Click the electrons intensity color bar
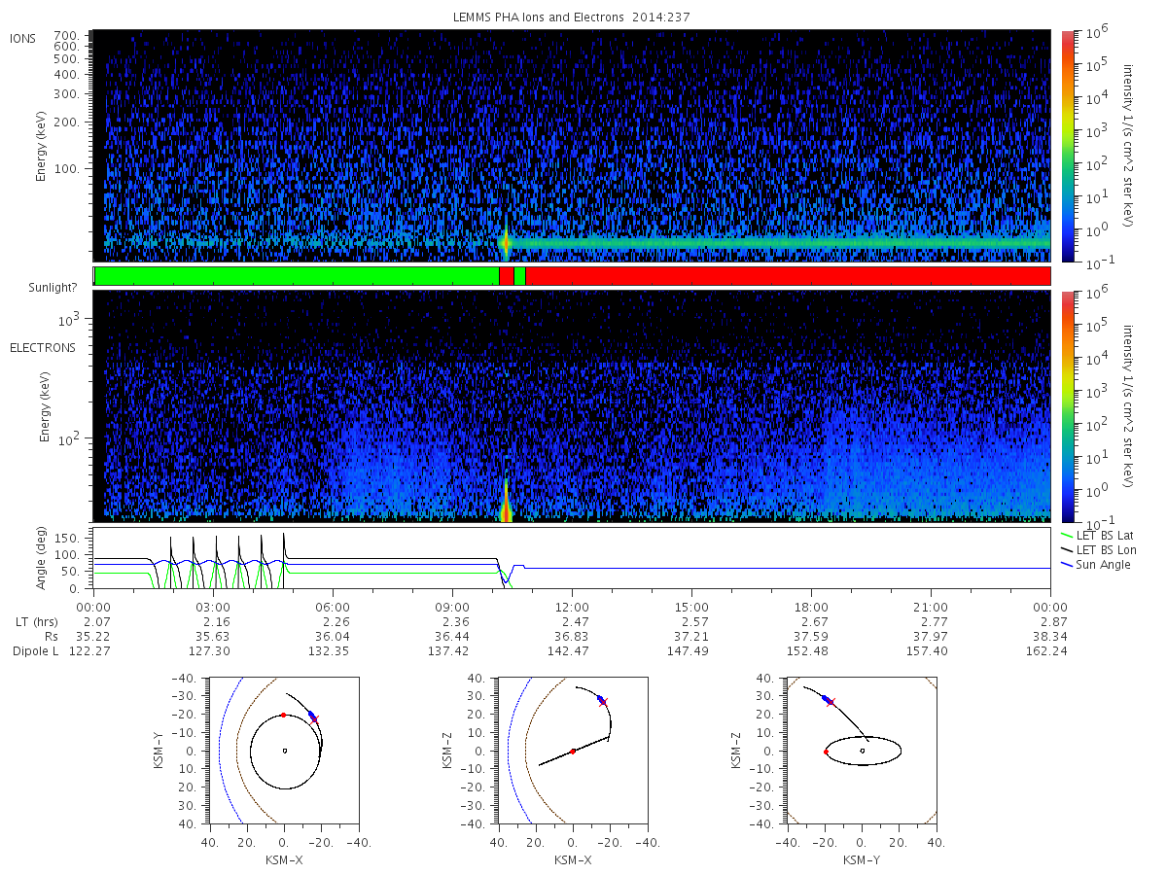This screenshot has height=875, width=1167. (x=1066, y=405)
